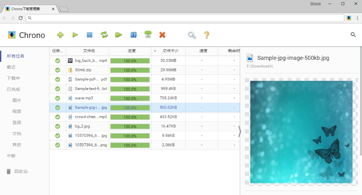Viewport: 362px width, 195px height.
Task: Sort by 文件大小 column header arrow
Action: click(x=155, y=51)
